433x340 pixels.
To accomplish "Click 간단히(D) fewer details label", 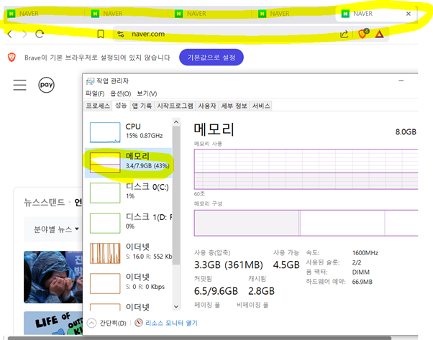I will click(113, 323).
